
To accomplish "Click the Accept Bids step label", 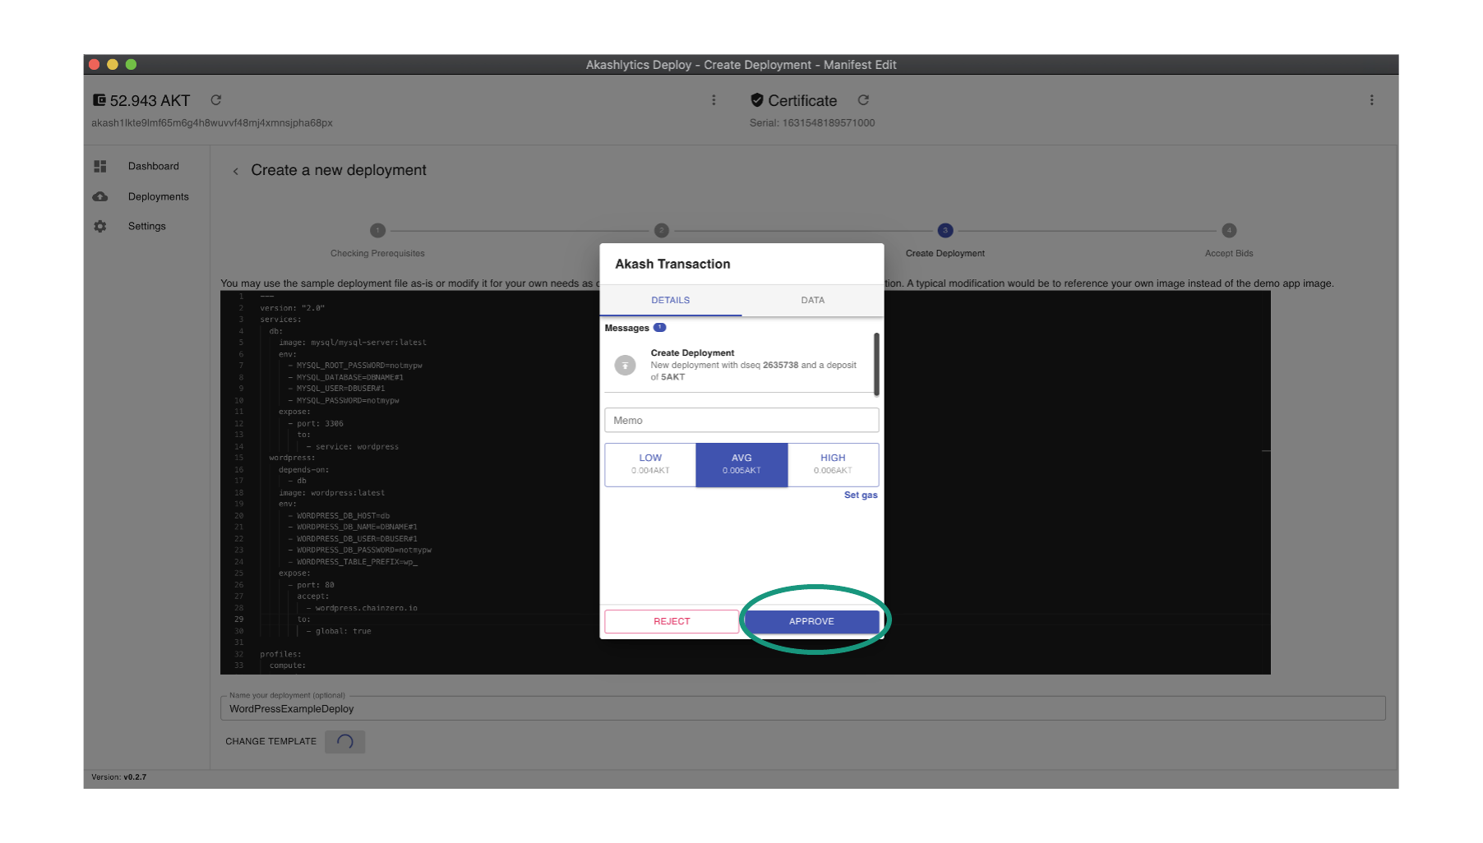I will click(x=1229, y=254).
